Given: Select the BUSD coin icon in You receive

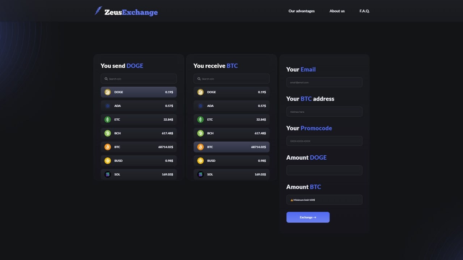Looking at the screenshot, I should [x=200, y=161].
